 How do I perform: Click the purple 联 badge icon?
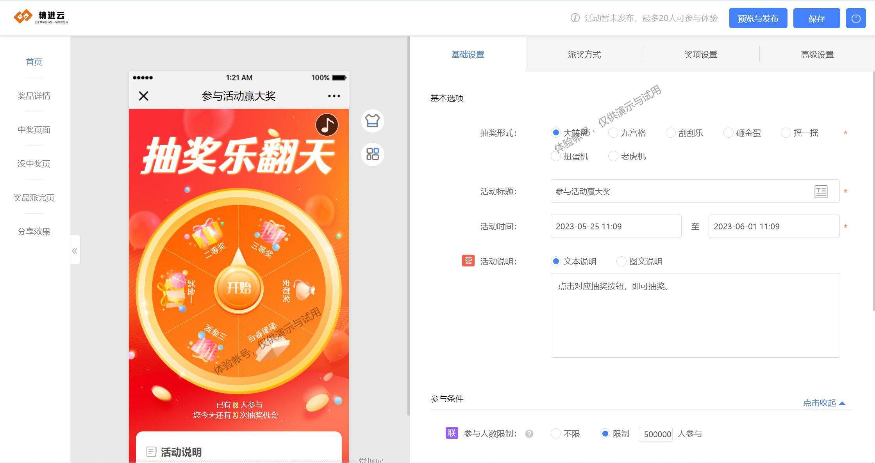452,433
